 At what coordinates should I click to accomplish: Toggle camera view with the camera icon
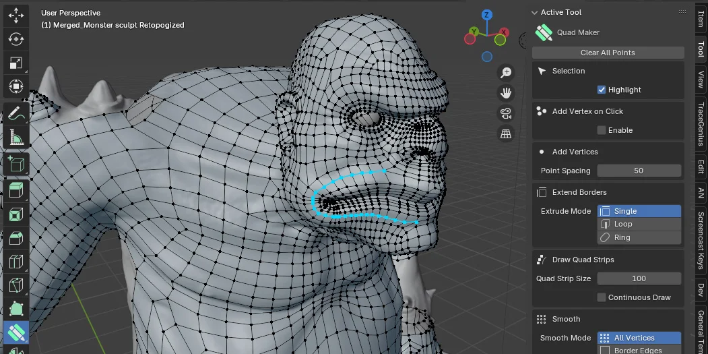pos(506,113)
